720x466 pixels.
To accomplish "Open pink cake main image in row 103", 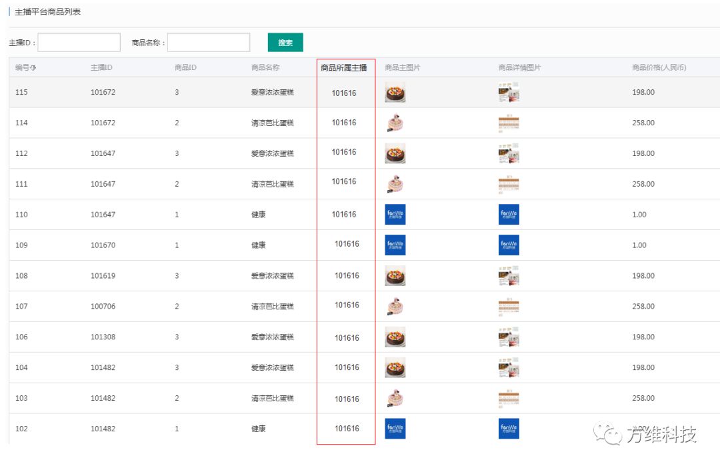I will point(395,398).
